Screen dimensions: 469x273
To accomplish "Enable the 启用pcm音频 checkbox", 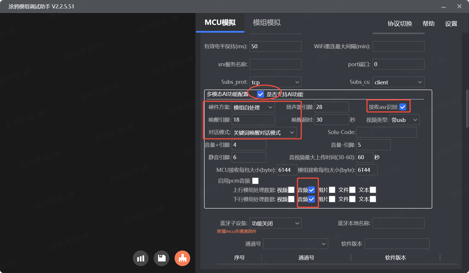I will [255, 181].
